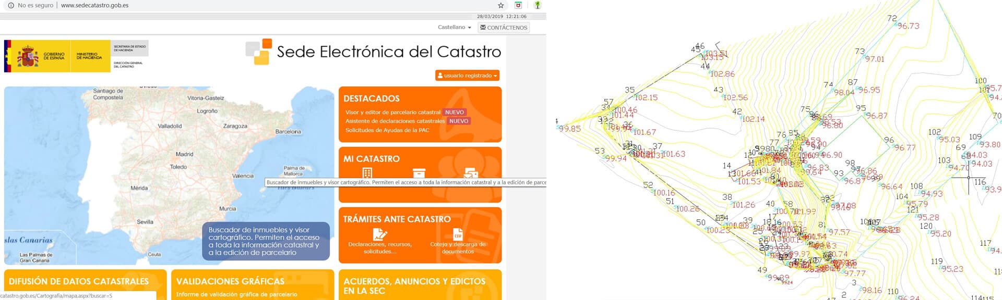
Task: Click the archive box icon in Mi Catastro
Action: [419, 172]
